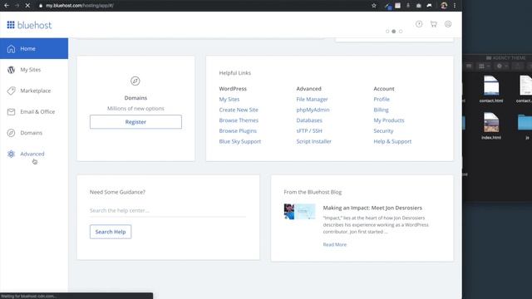The height and width of the screenshot is (299, 532).
Task: Open Chrome three-dot menu
Action: click(455, 6)
